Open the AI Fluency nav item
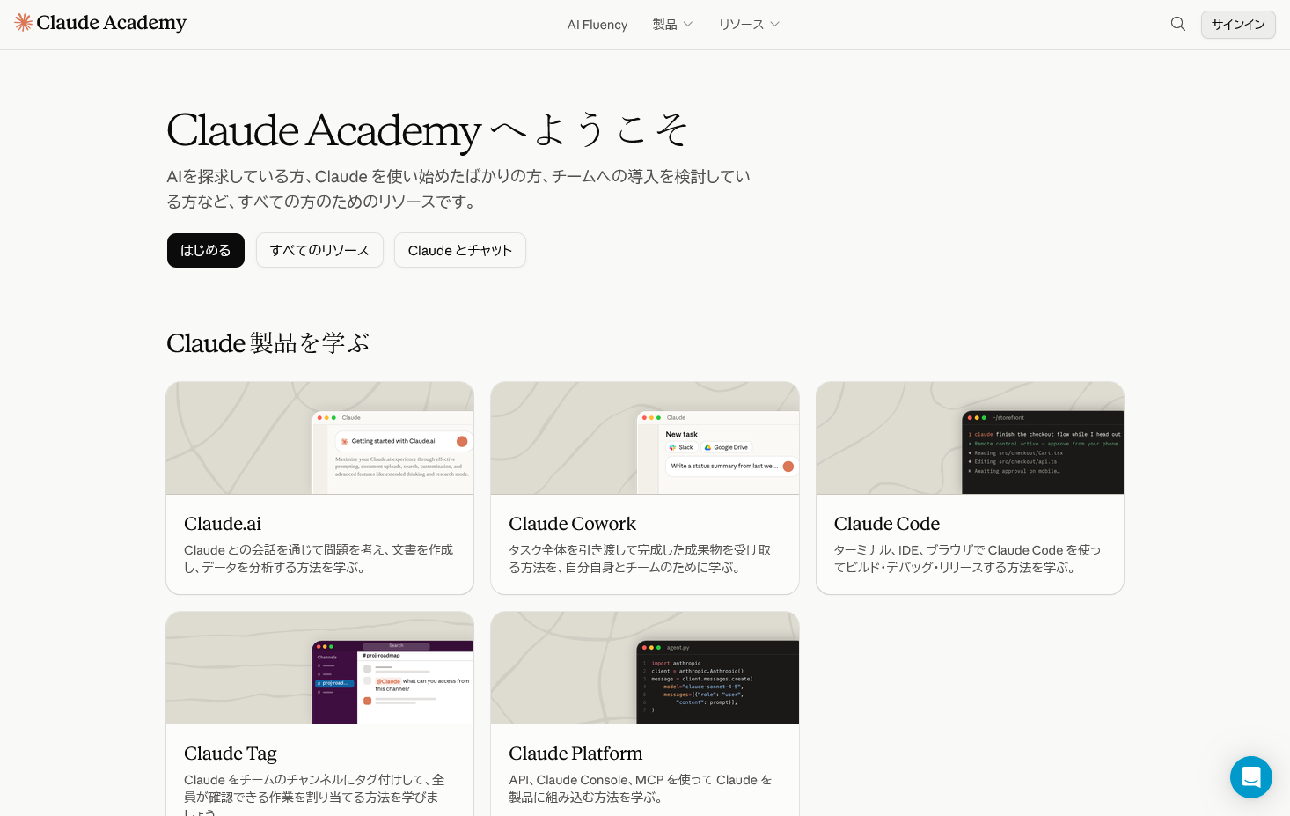This screenshot has width=1290, height=816. (x=597, y=25)
